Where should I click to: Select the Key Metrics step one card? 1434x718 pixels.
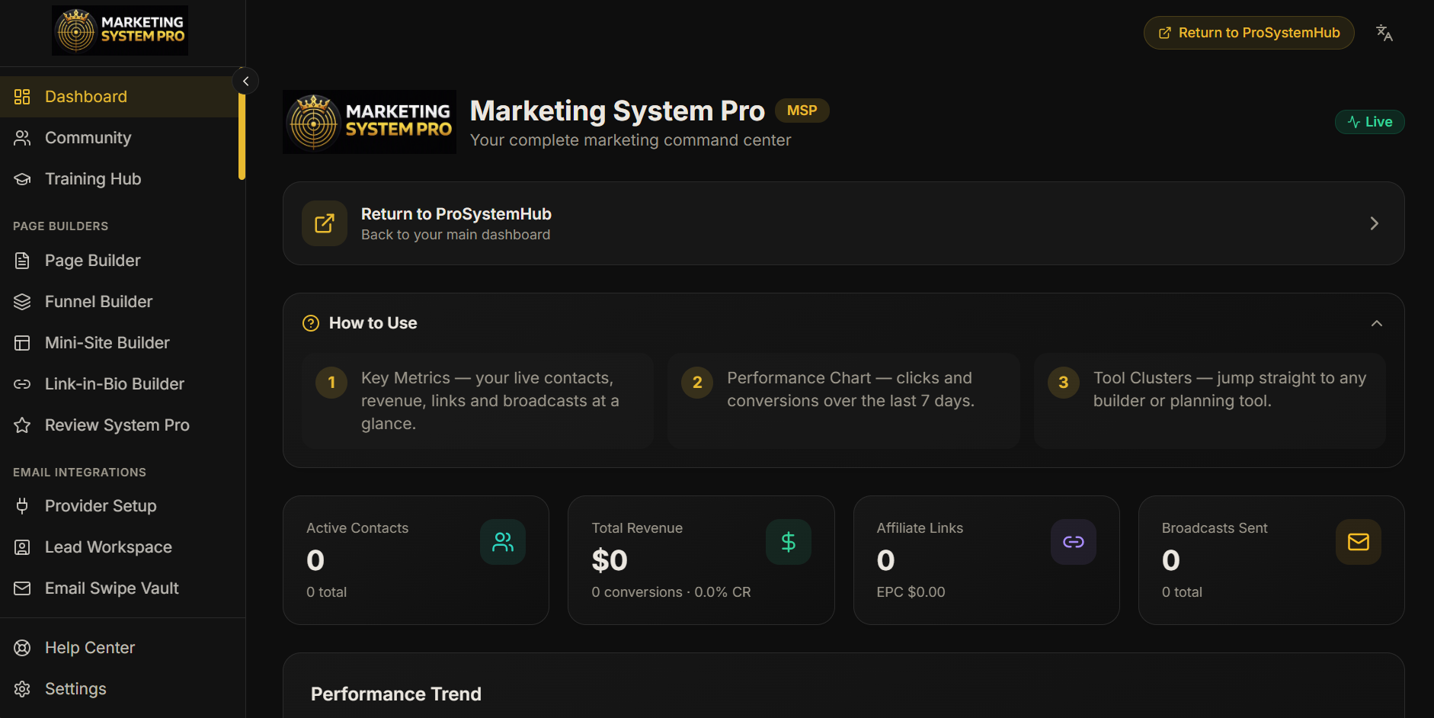pyautogui.click(x=478, y=401)
